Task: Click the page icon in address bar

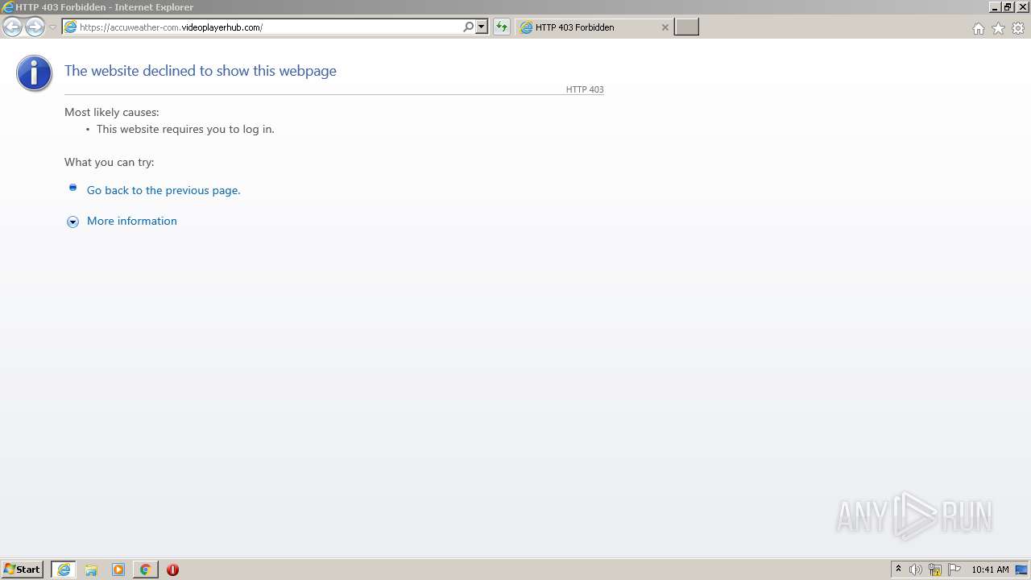Action: (x=70, y=27)
